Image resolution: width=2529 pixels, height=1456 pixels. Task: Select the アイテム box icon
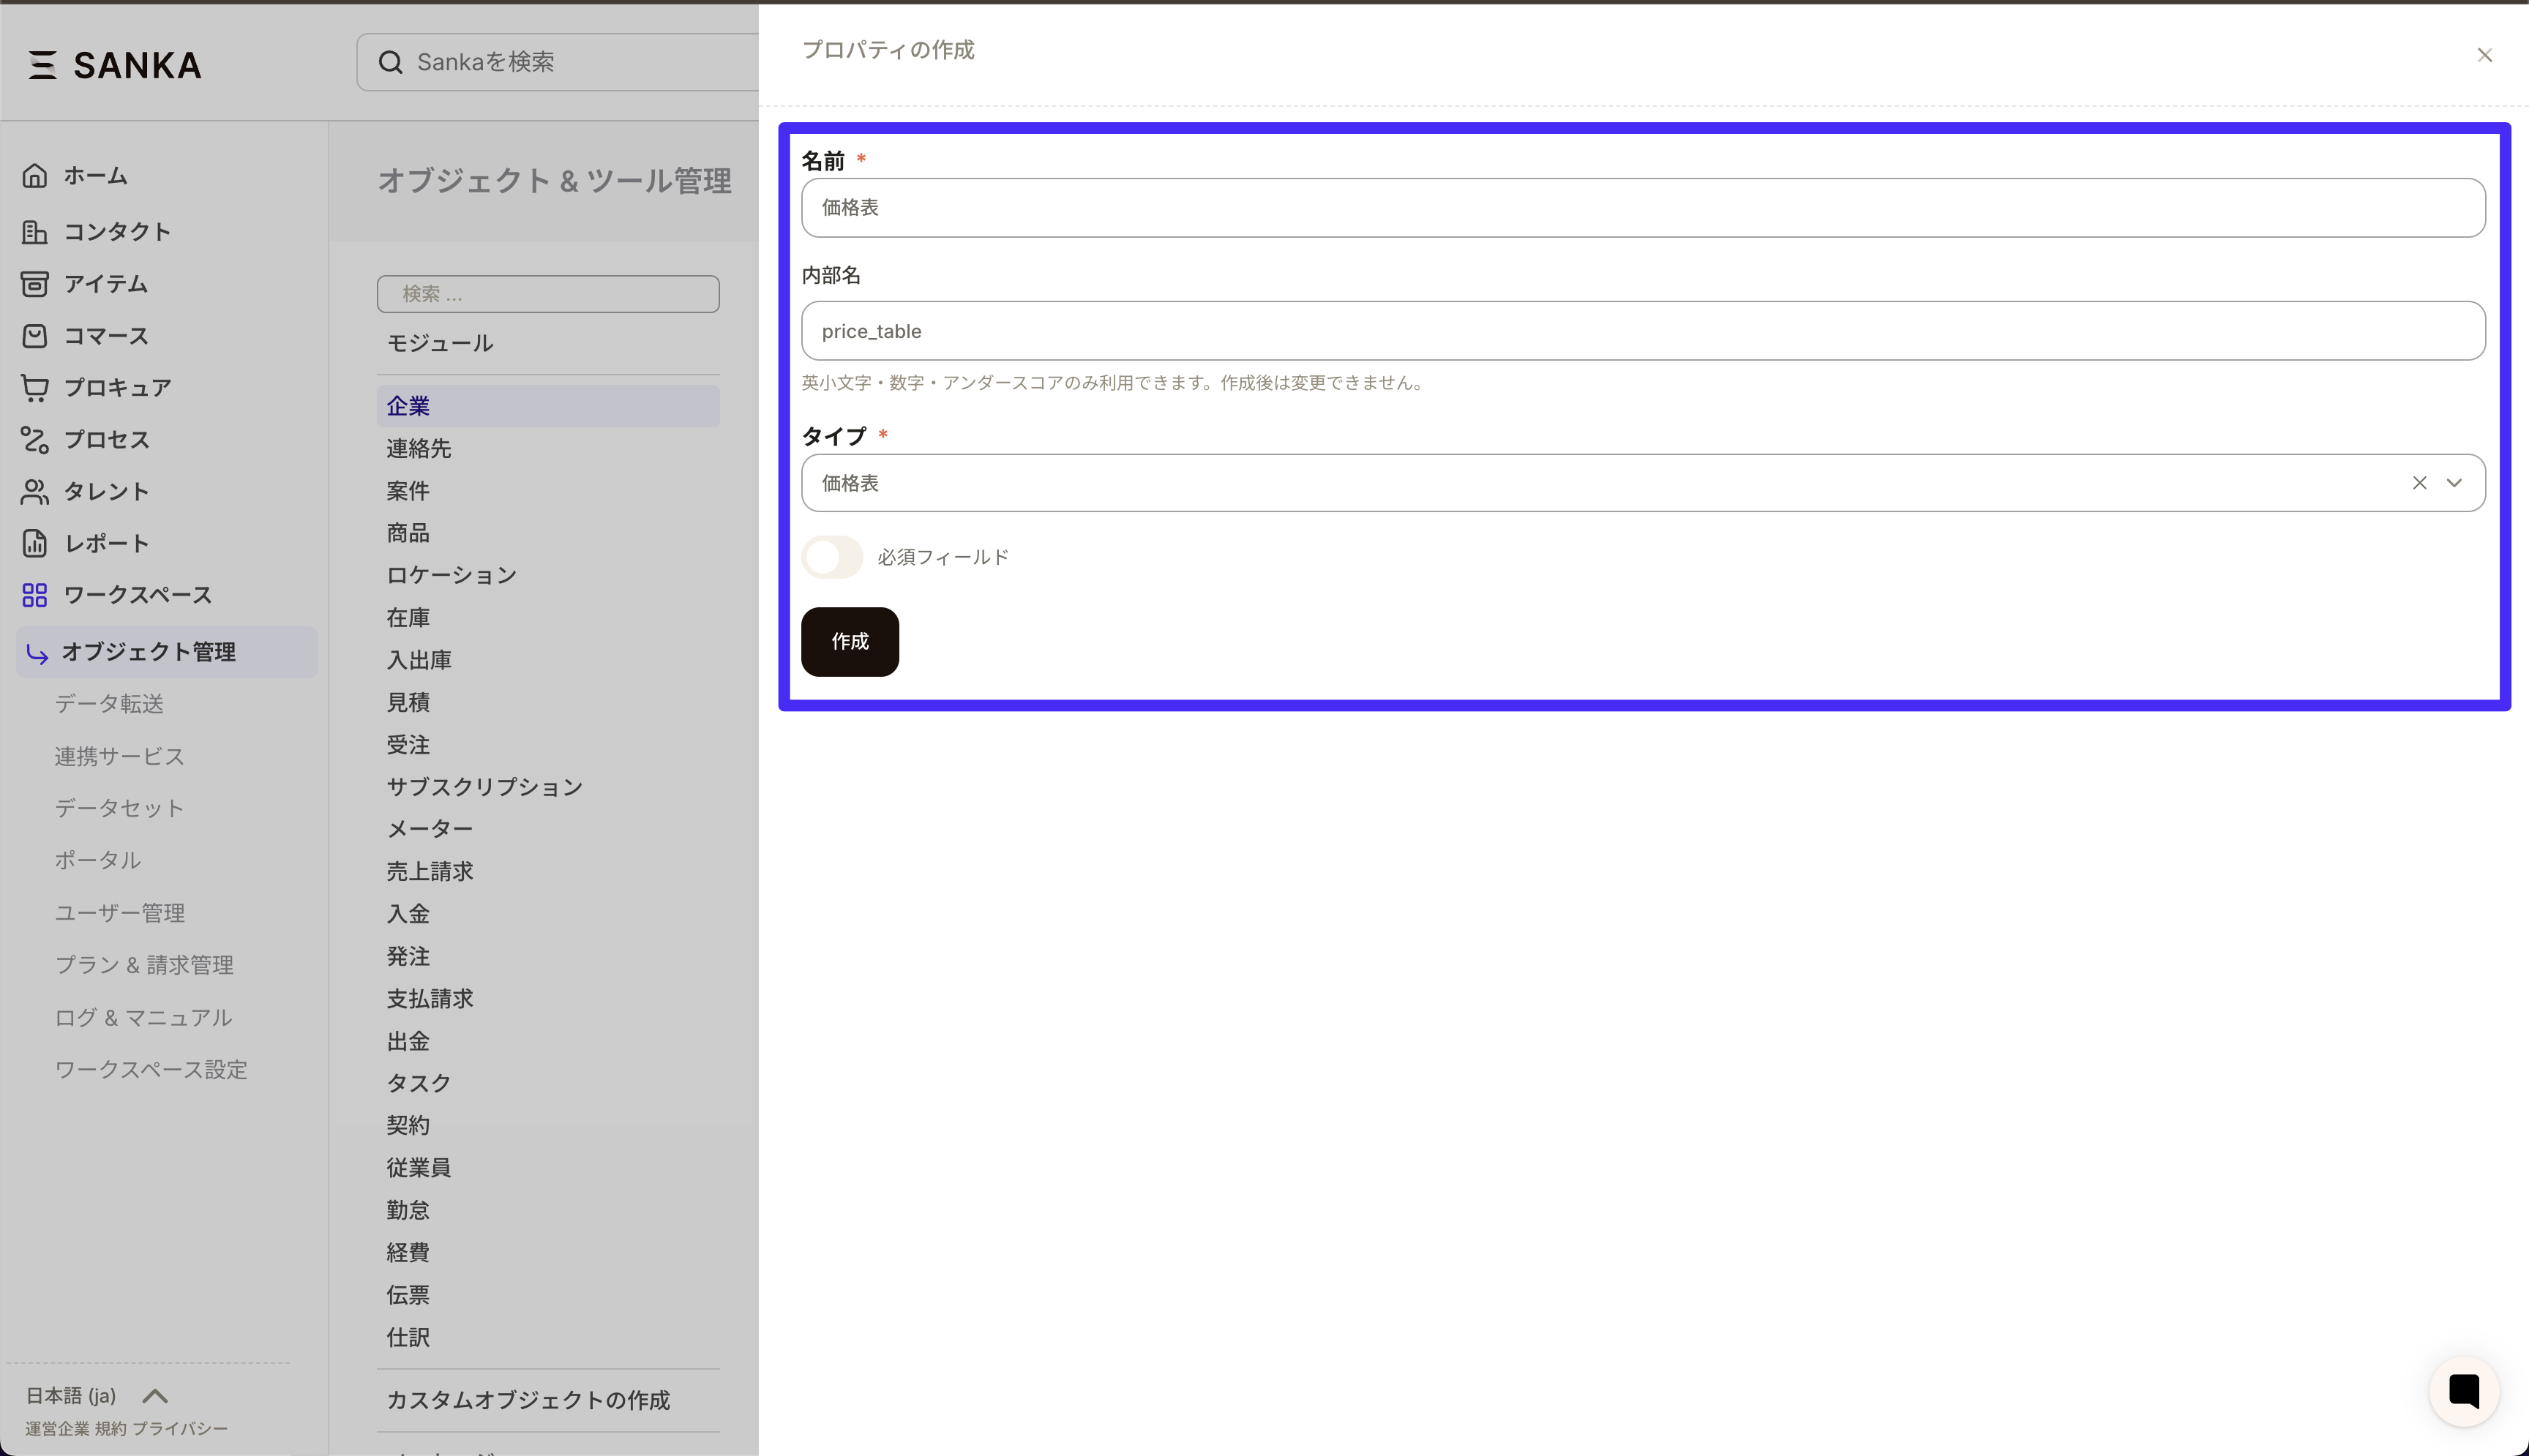[x=34, y=284]
